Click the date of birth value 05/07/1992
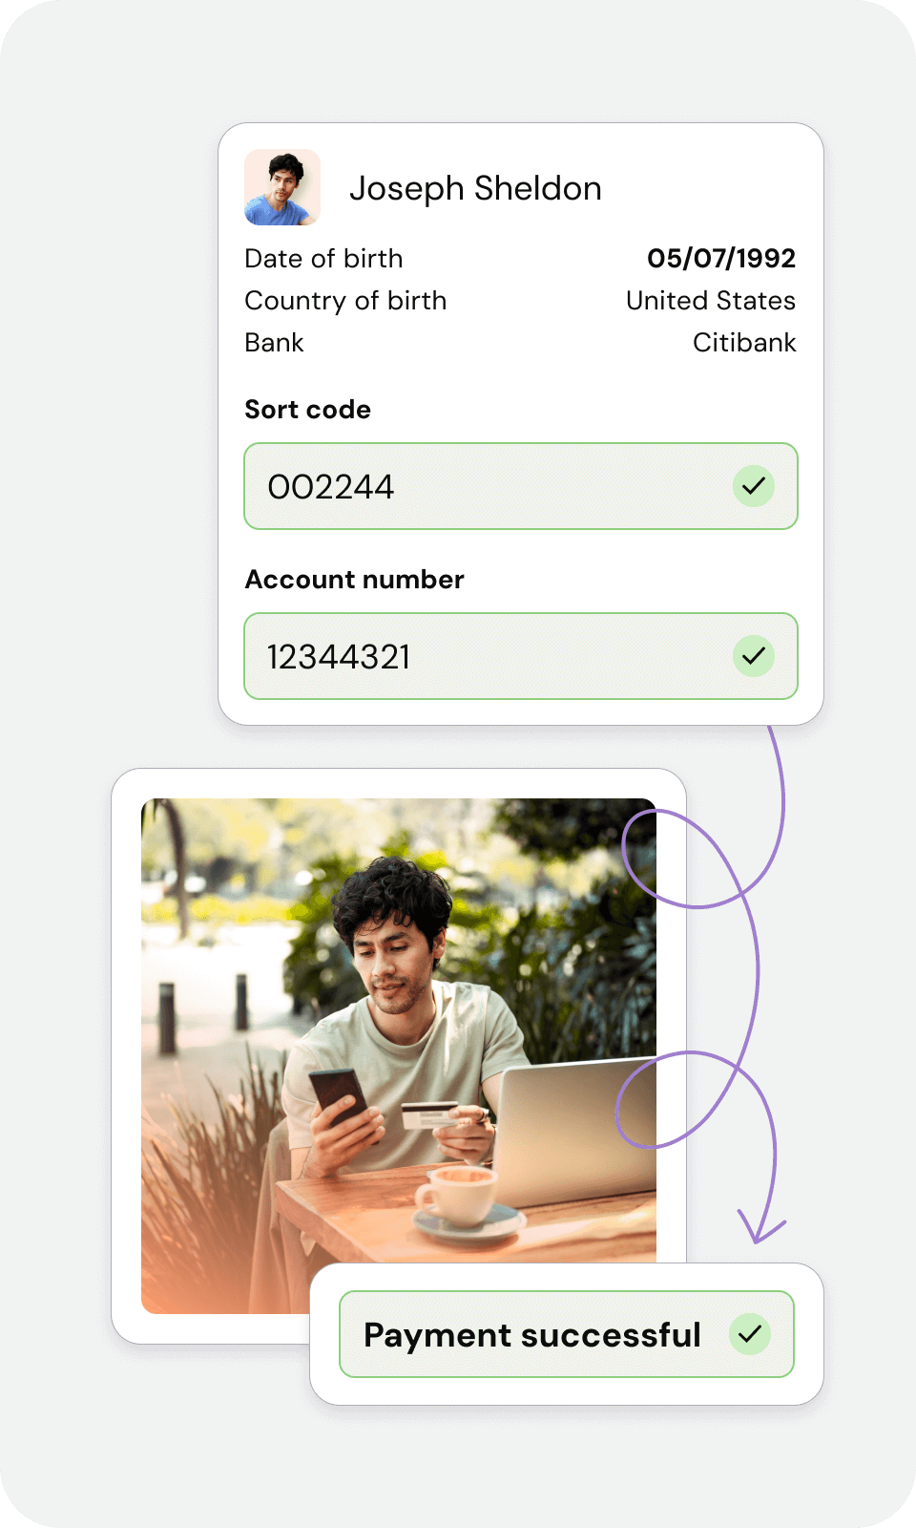Image resolution: width=916 pixels, height=1528 pixels. pyautogui.click(x=721, y=259)
